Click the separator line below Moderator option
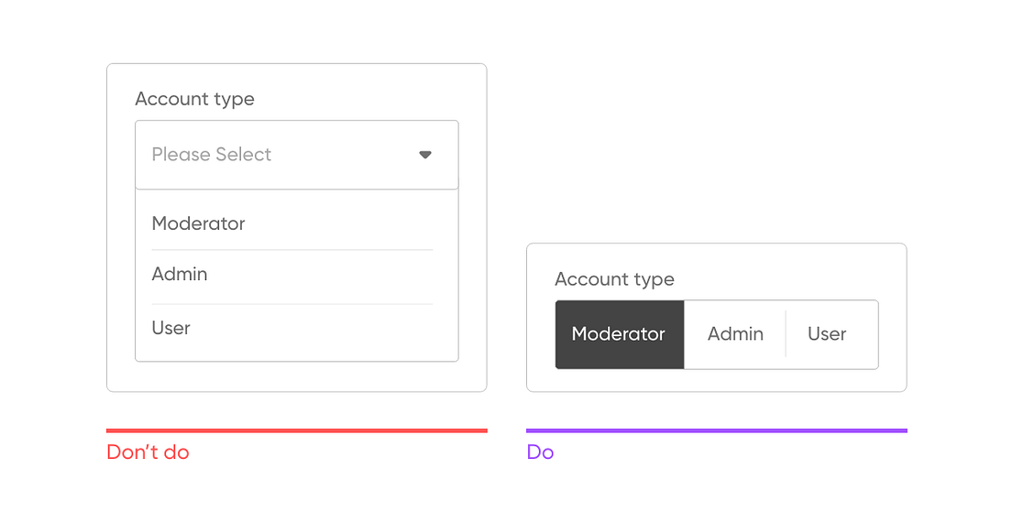Screen dimensions: 1012x511 point(291,249)
